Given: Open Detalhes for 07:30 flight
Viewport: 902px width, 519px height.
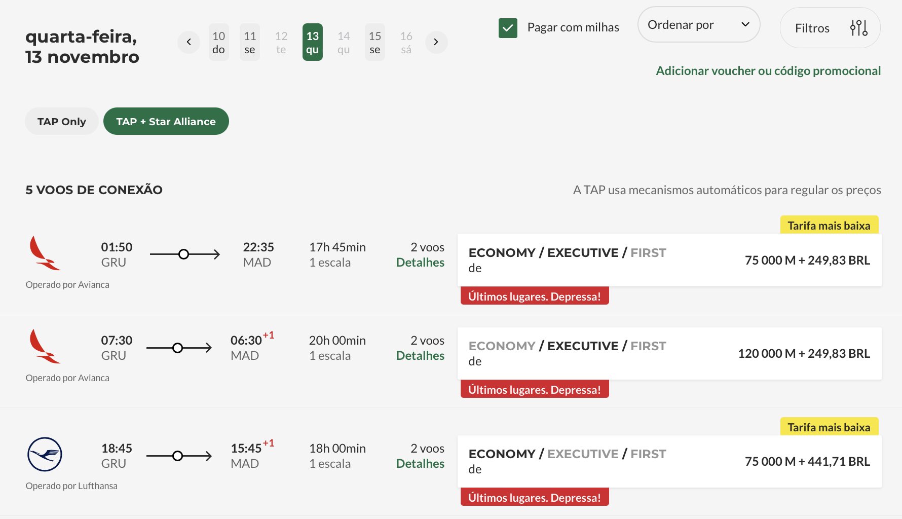Looking at the screenshot, I should 420,356.
